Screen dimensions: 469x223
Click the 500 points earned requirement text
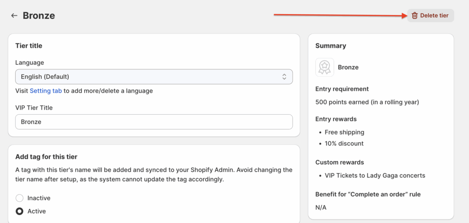[x=367, y=102]
